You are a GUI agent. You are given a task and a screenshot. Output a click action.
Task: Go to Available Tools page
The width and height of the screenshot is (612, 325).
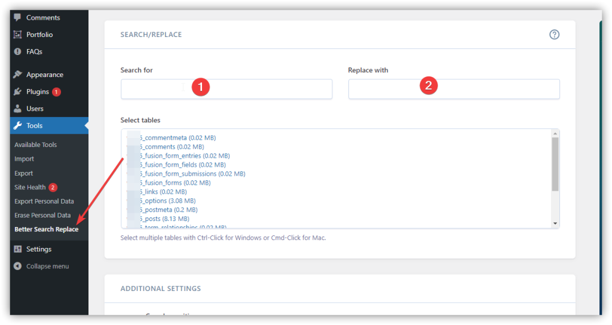(35, 145)
